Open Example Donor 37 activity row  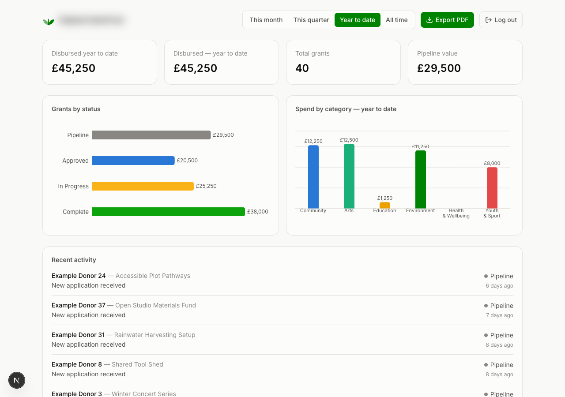click(x=282, y=310)
